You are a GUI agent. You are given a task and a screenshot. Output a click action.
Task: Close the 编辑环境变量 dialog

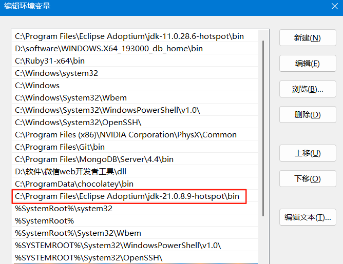335,6
